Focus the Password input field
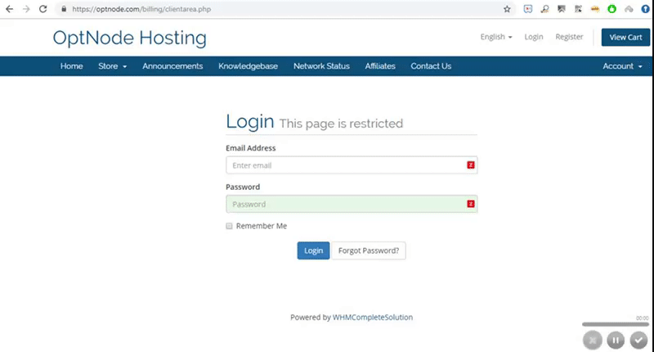Screen dimensions: 654x352 pos(352,204)
